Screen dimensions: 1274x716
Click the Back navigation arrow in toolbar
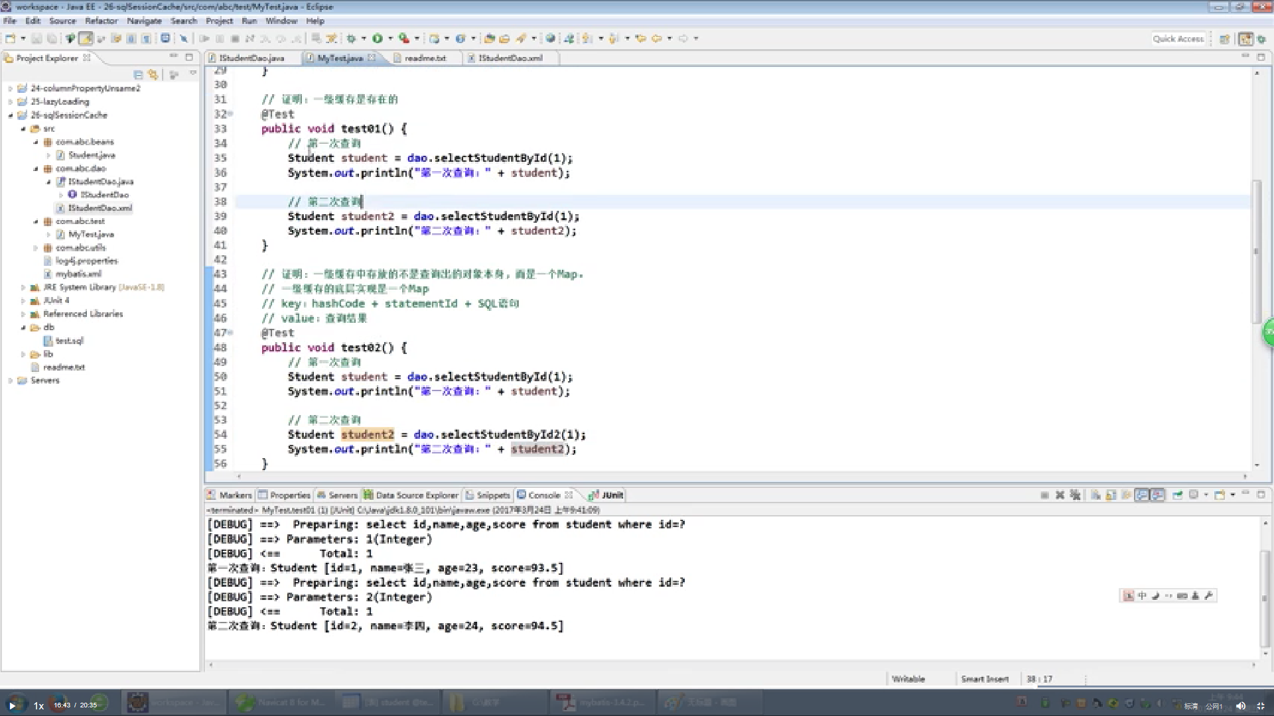tap(656, 38)
